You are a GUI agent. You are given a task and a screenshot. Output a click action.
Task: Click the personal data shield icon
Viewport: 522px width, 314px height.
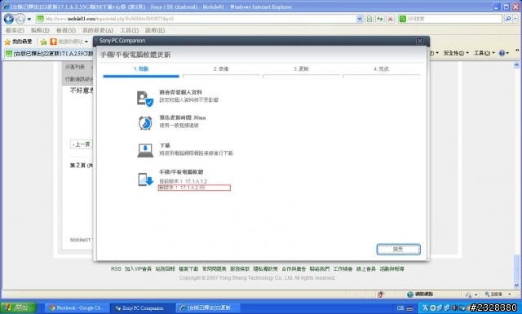[145, 99]
